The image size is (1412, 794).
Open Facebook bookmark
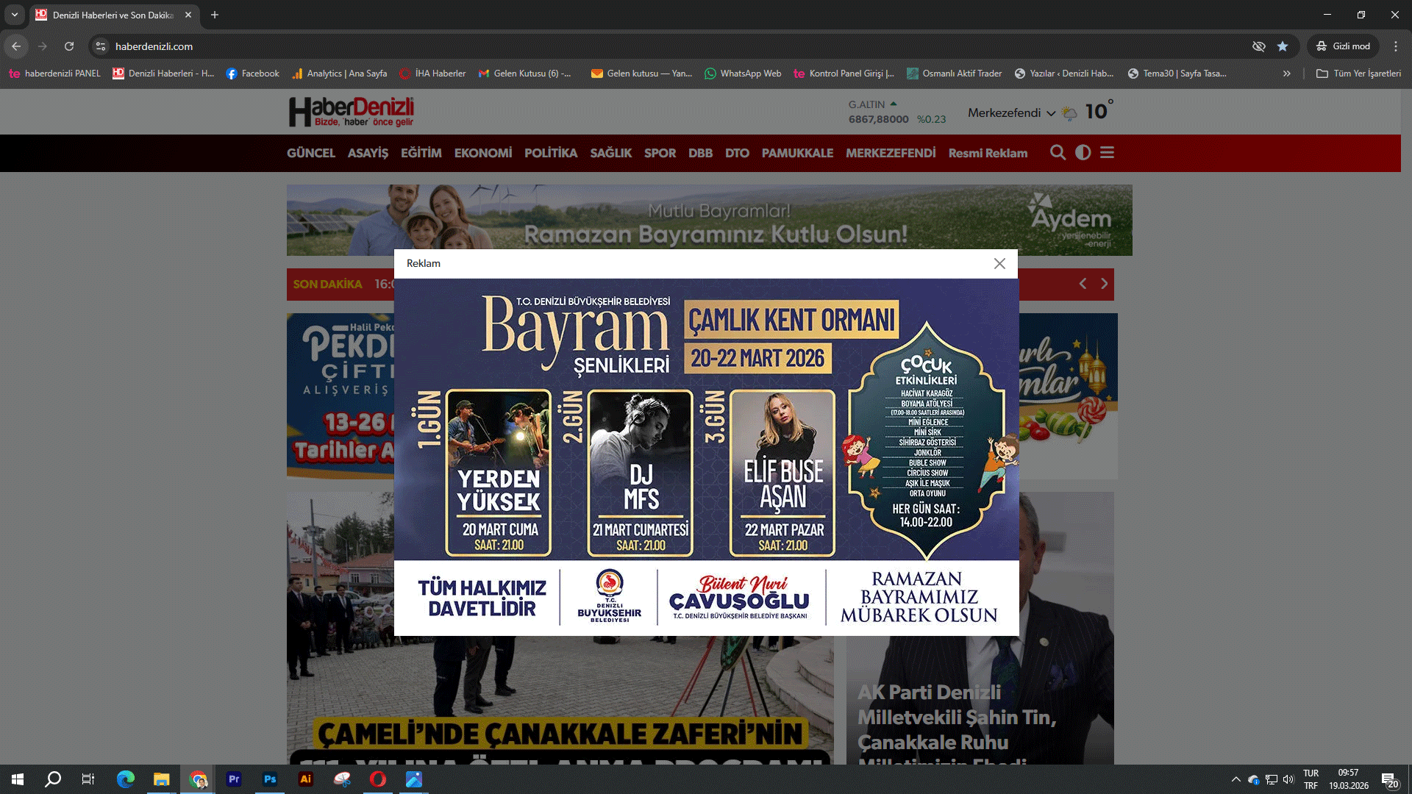coord(252,74)
